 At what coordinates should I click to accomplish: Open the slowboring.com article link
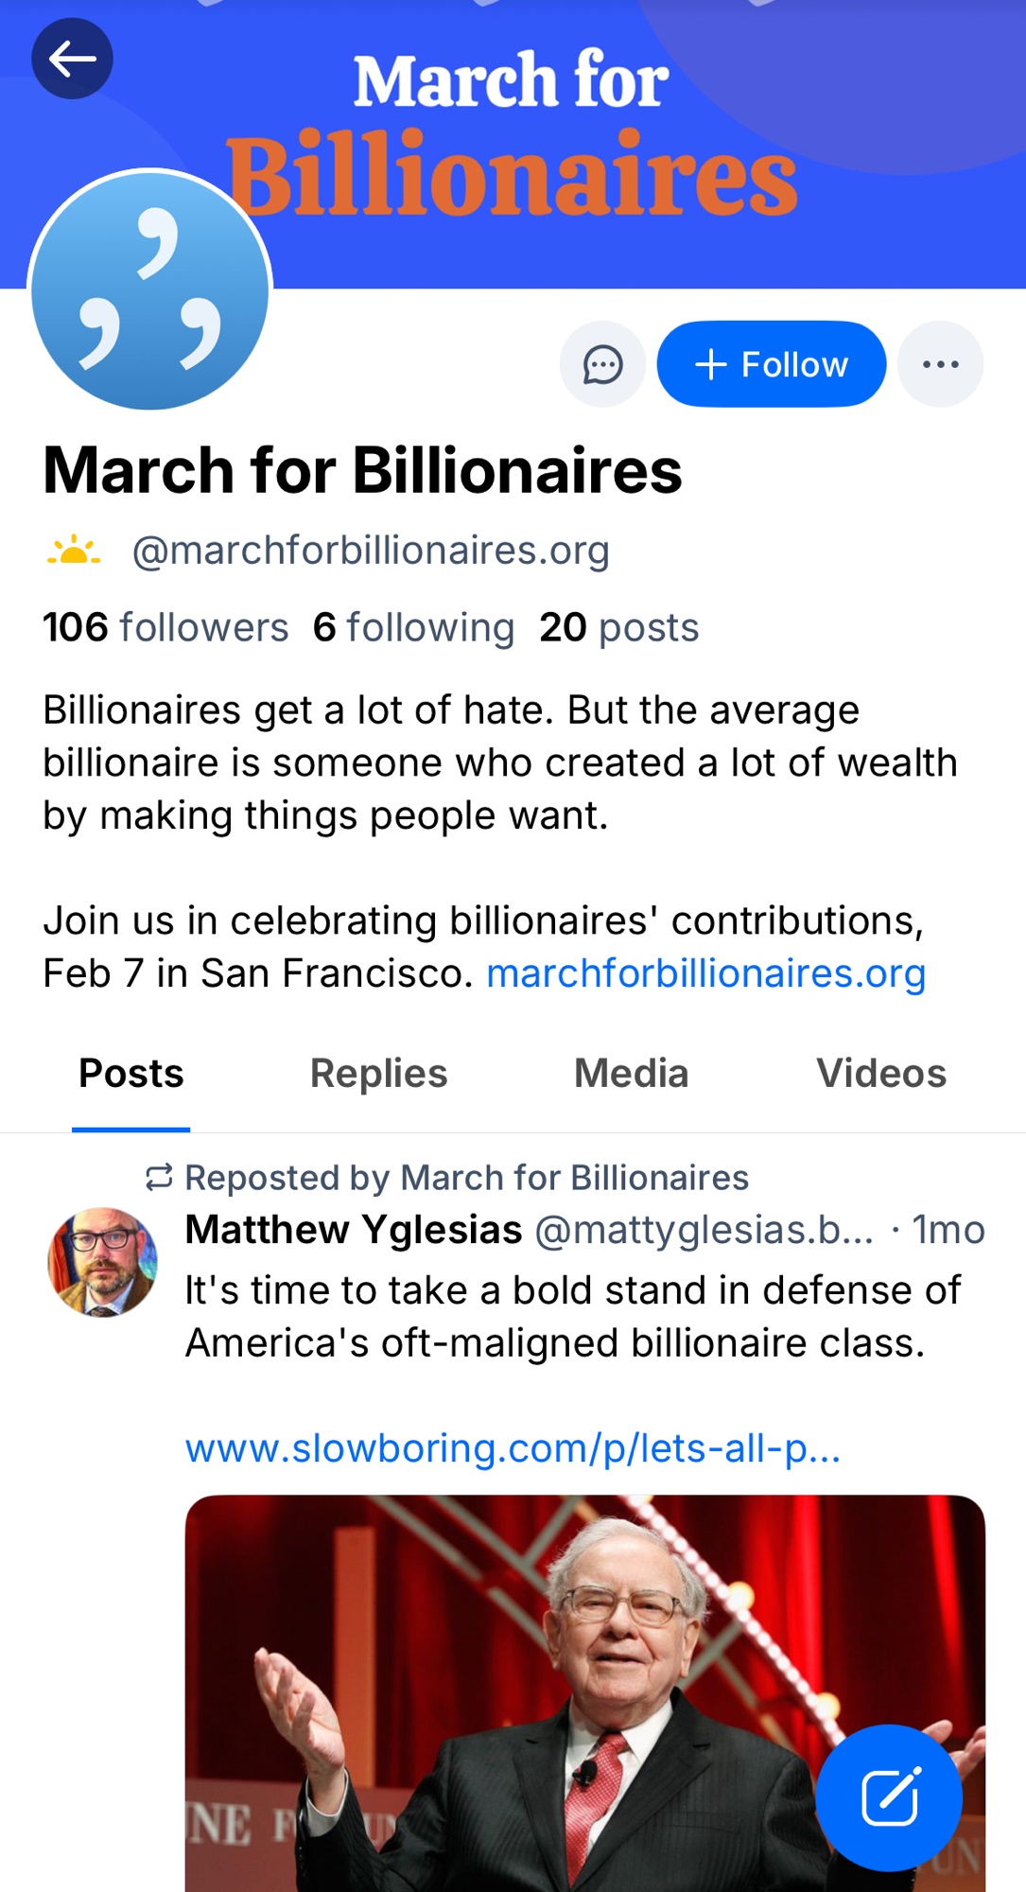pyautogui.click(x=513, y=1448)
